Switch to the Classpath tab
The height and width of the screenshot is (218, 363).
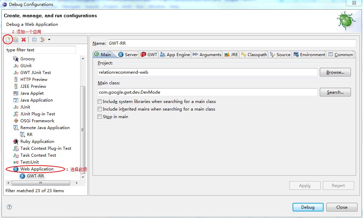pos(254,54)
